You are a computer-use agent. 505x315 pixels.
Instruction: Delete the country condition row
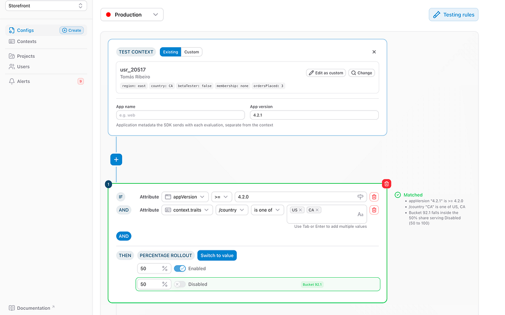(374, 210)
